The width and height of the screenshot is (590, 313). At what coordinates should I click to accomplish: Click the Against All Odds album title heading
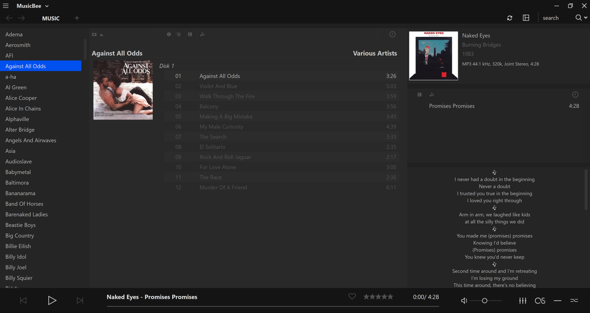pos(117,53)
